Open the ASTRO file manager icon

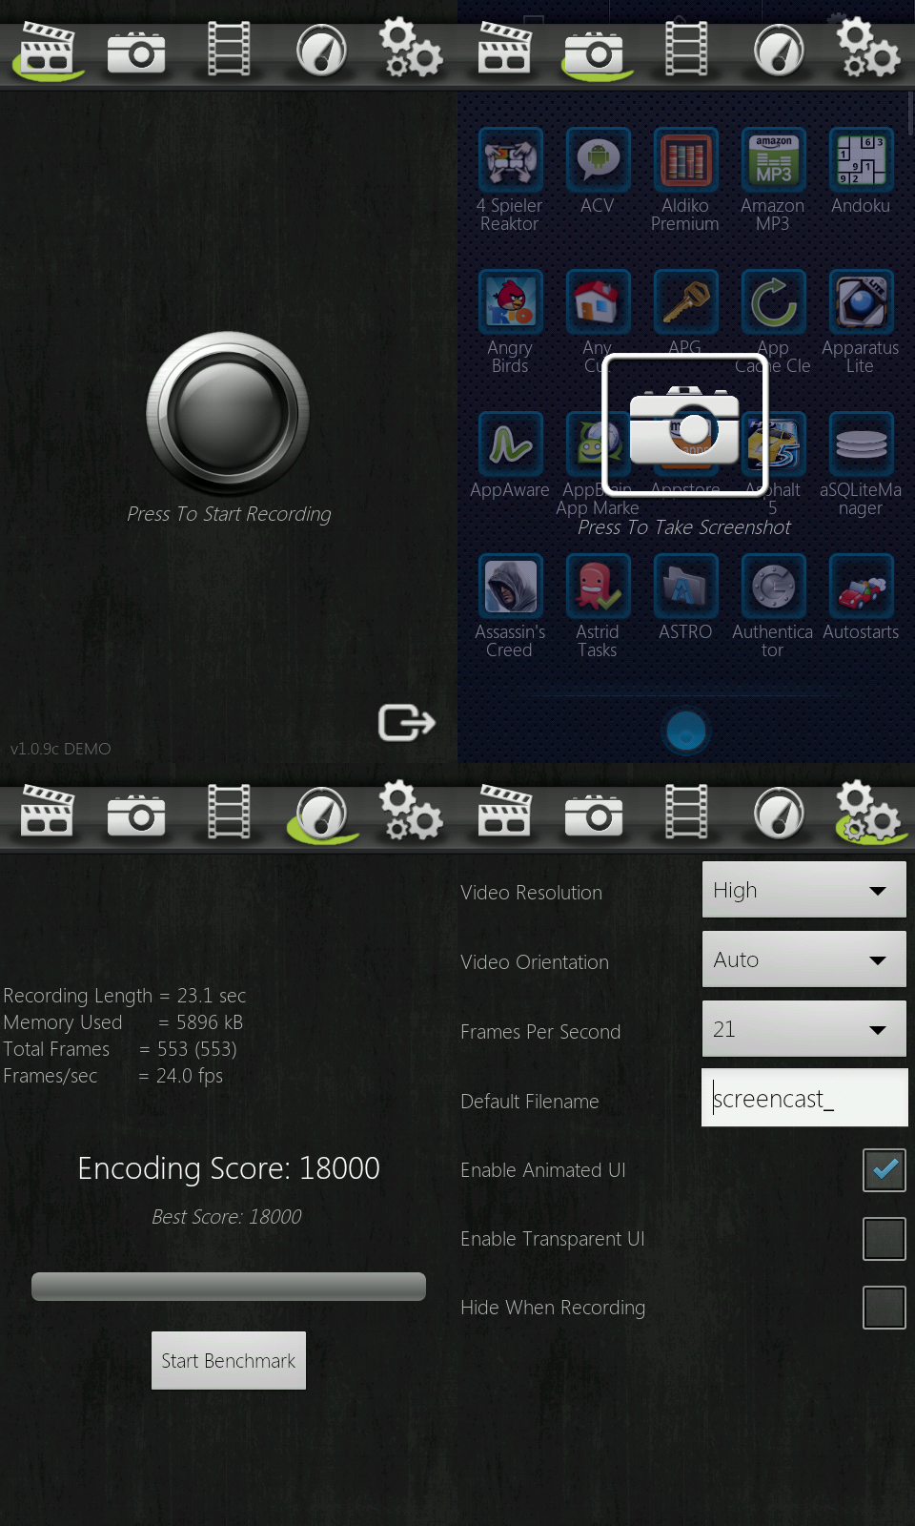(x=685, y=587)
